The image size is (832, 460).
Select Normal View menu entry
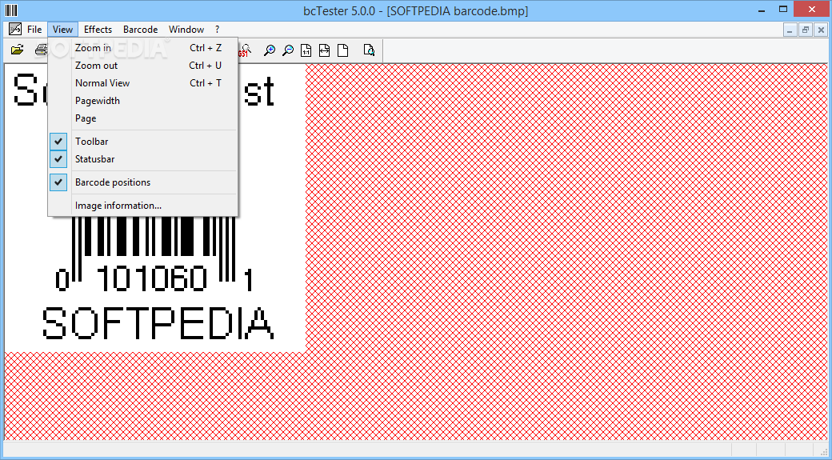[142, 82]
